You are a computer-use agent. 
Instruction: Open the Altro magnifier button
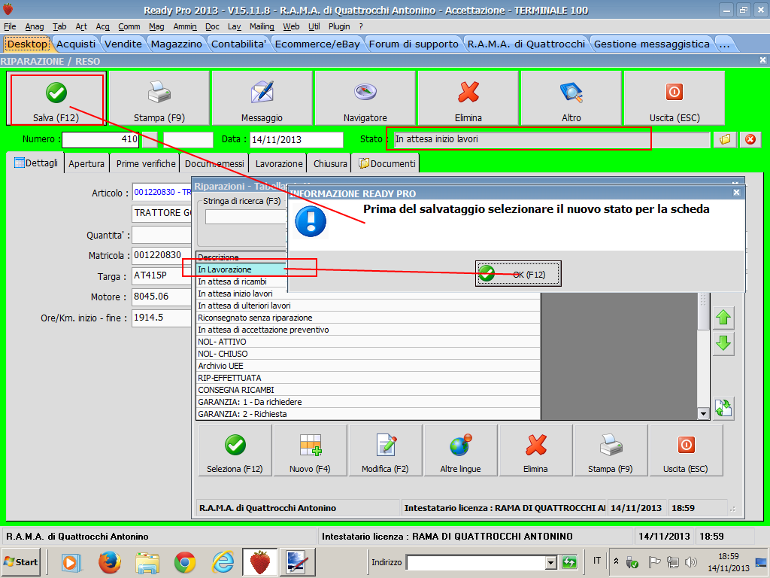click(x=571, y=99)
